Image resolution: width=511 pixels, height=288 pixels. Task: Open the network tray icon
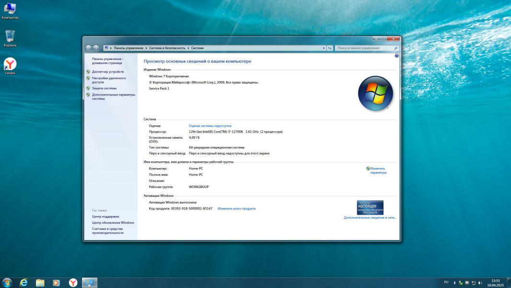pyautogui.click(x=474, y=283)
